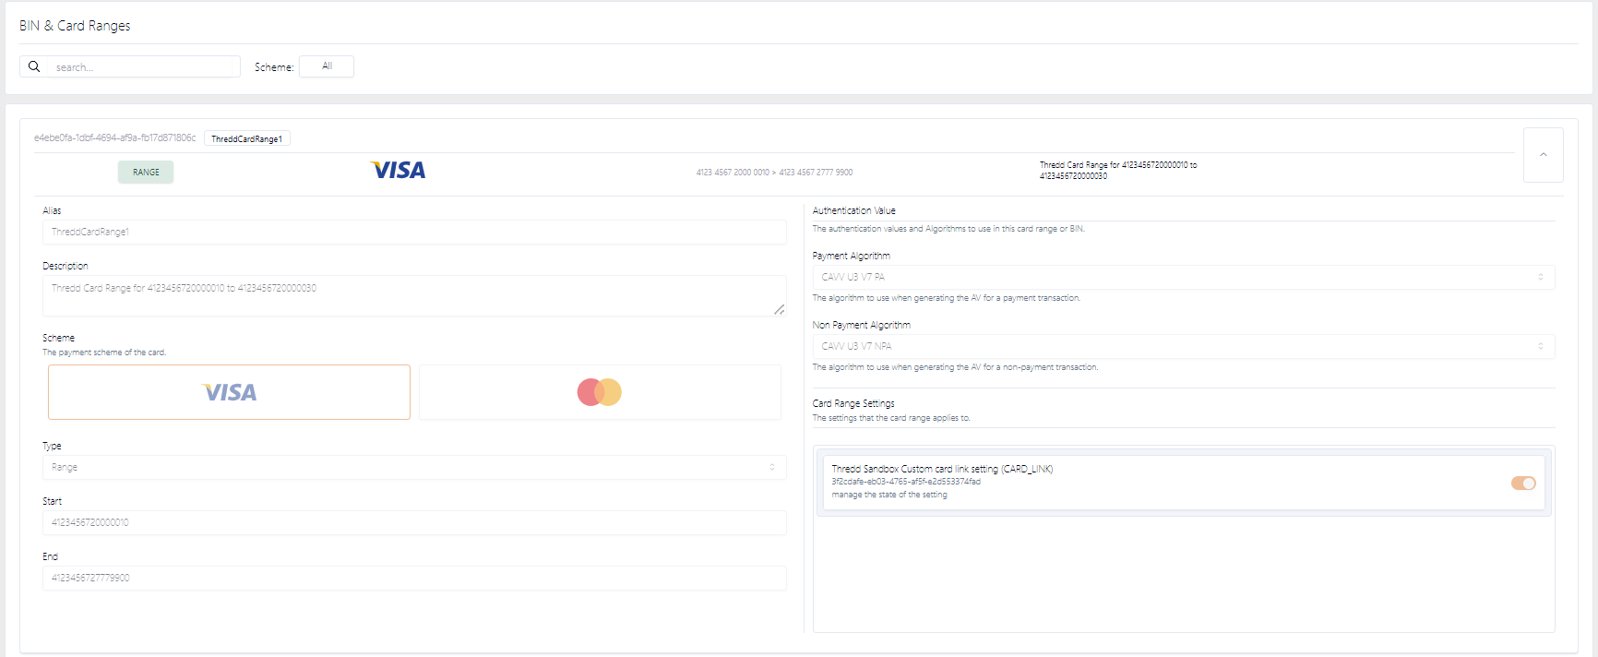
Task: Click the Description text area
Action: [x=414, y=295]
